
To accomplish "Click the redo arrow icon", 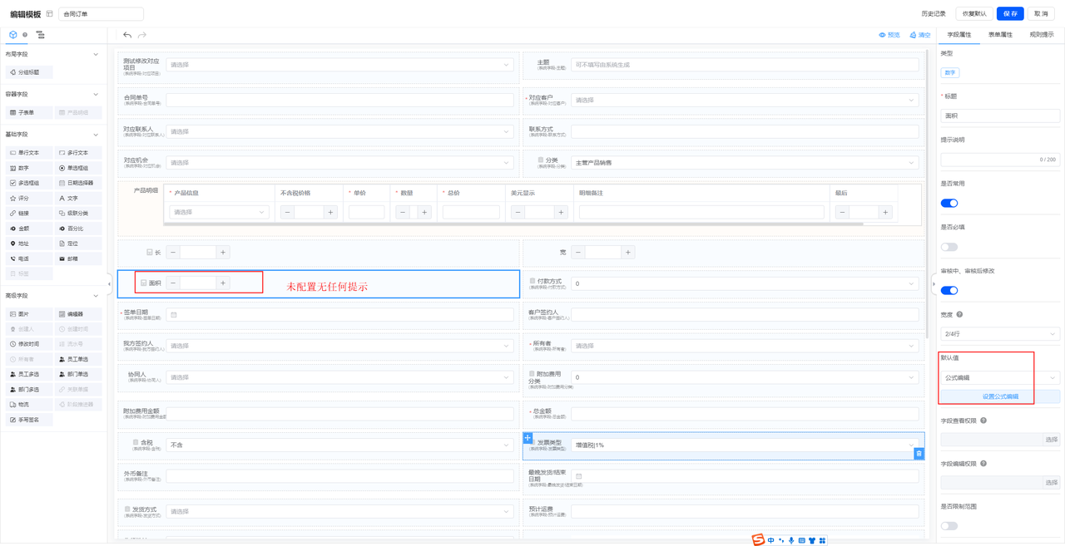I will click(x=142, y=35).
